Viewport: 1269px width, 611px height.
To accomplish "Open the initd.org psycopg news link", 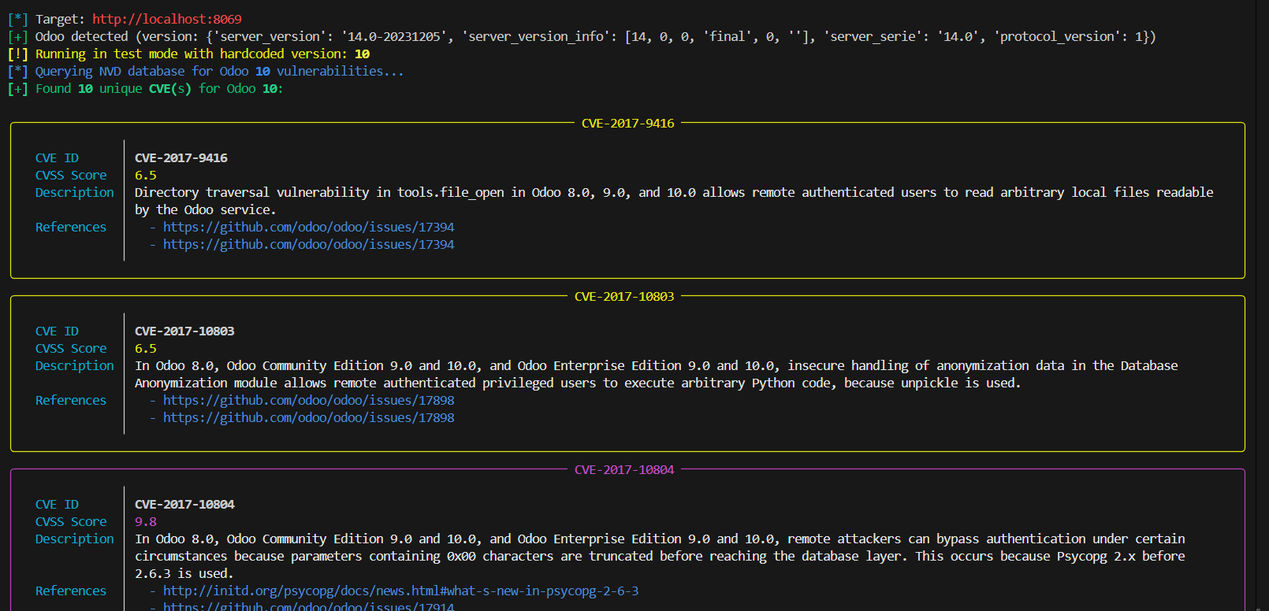I will pos(400,591).
